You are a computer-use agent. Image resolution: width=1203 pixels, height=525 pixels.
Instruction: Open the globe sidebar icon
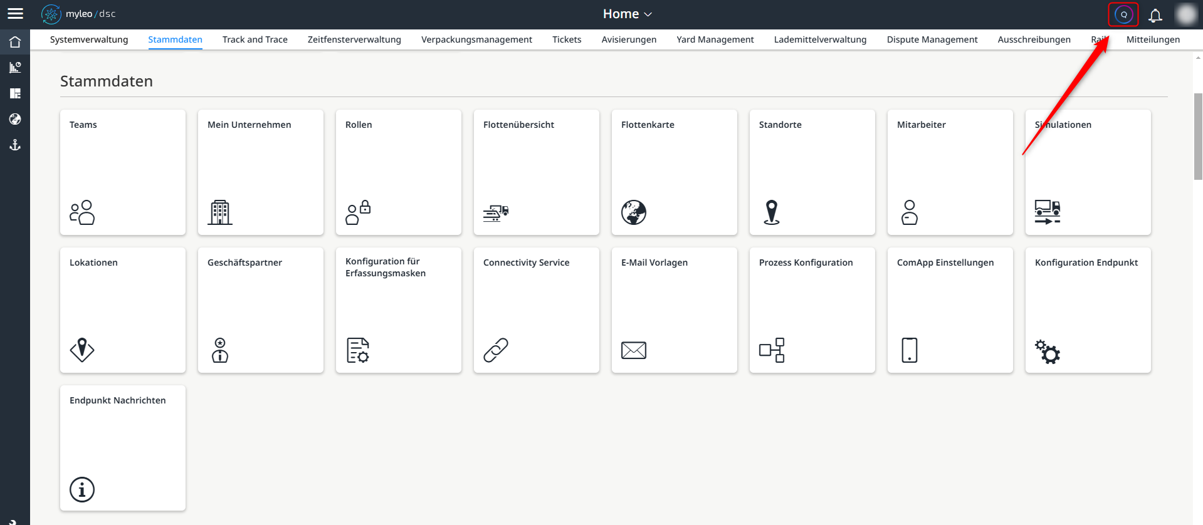[x=15, y=119]
